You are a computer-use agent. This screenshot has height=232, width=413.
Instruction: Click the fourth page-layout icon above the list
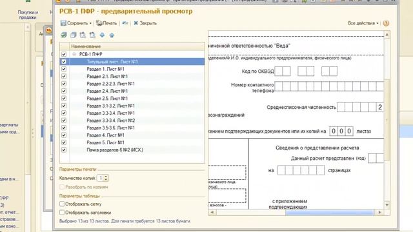point(92,35)
